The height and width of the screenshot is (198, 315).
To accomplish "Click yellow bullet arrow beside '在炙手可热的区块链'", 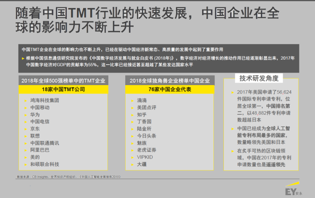I will point(232,151).
